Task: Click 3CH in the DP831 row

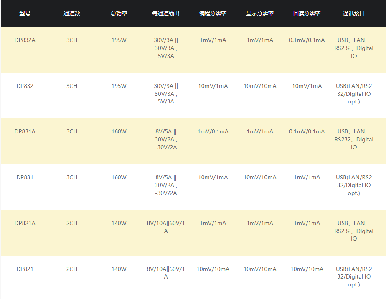Action: coord(72,177)
